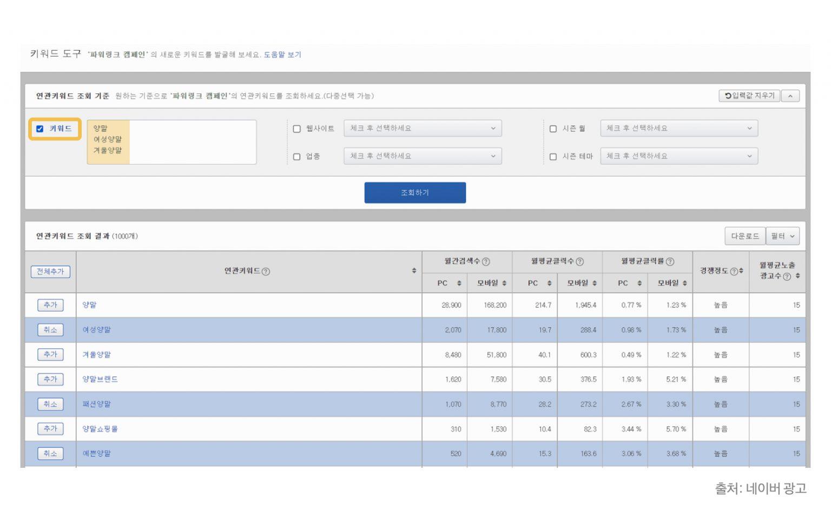Sort 월간검색수 PC column by arrows
The height and width of the screenshot is (531, 831).
[x=459, y=284]
